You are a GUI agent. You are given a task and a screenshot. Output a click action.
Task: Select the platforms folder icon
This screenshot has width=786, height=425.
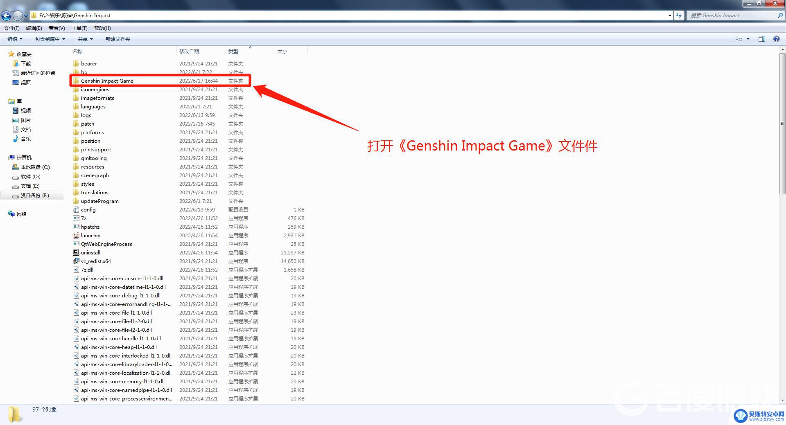pyautogui.click(x=76, y=133)
